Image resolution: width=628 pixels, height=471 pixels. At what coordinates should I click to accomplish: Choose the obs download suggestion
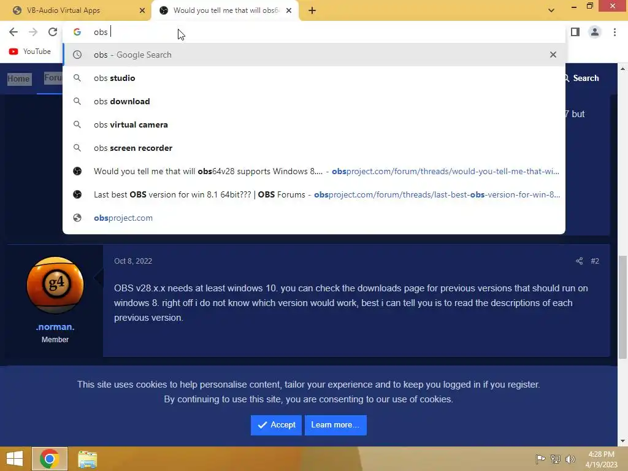(314, 101)
